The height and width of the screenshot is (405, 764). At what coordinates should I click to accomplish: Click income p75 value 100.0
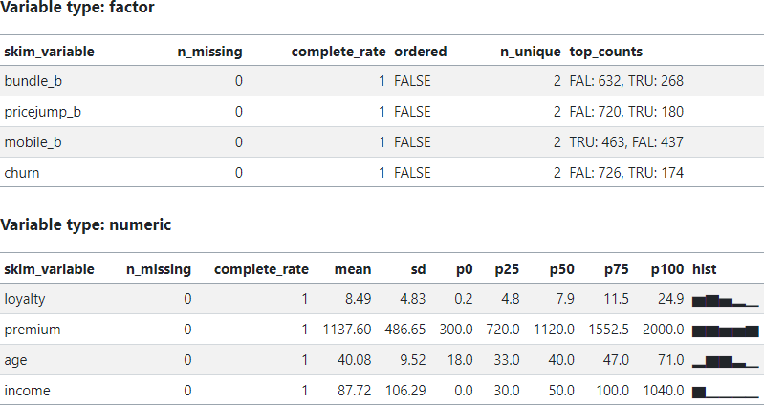(612, 391)
